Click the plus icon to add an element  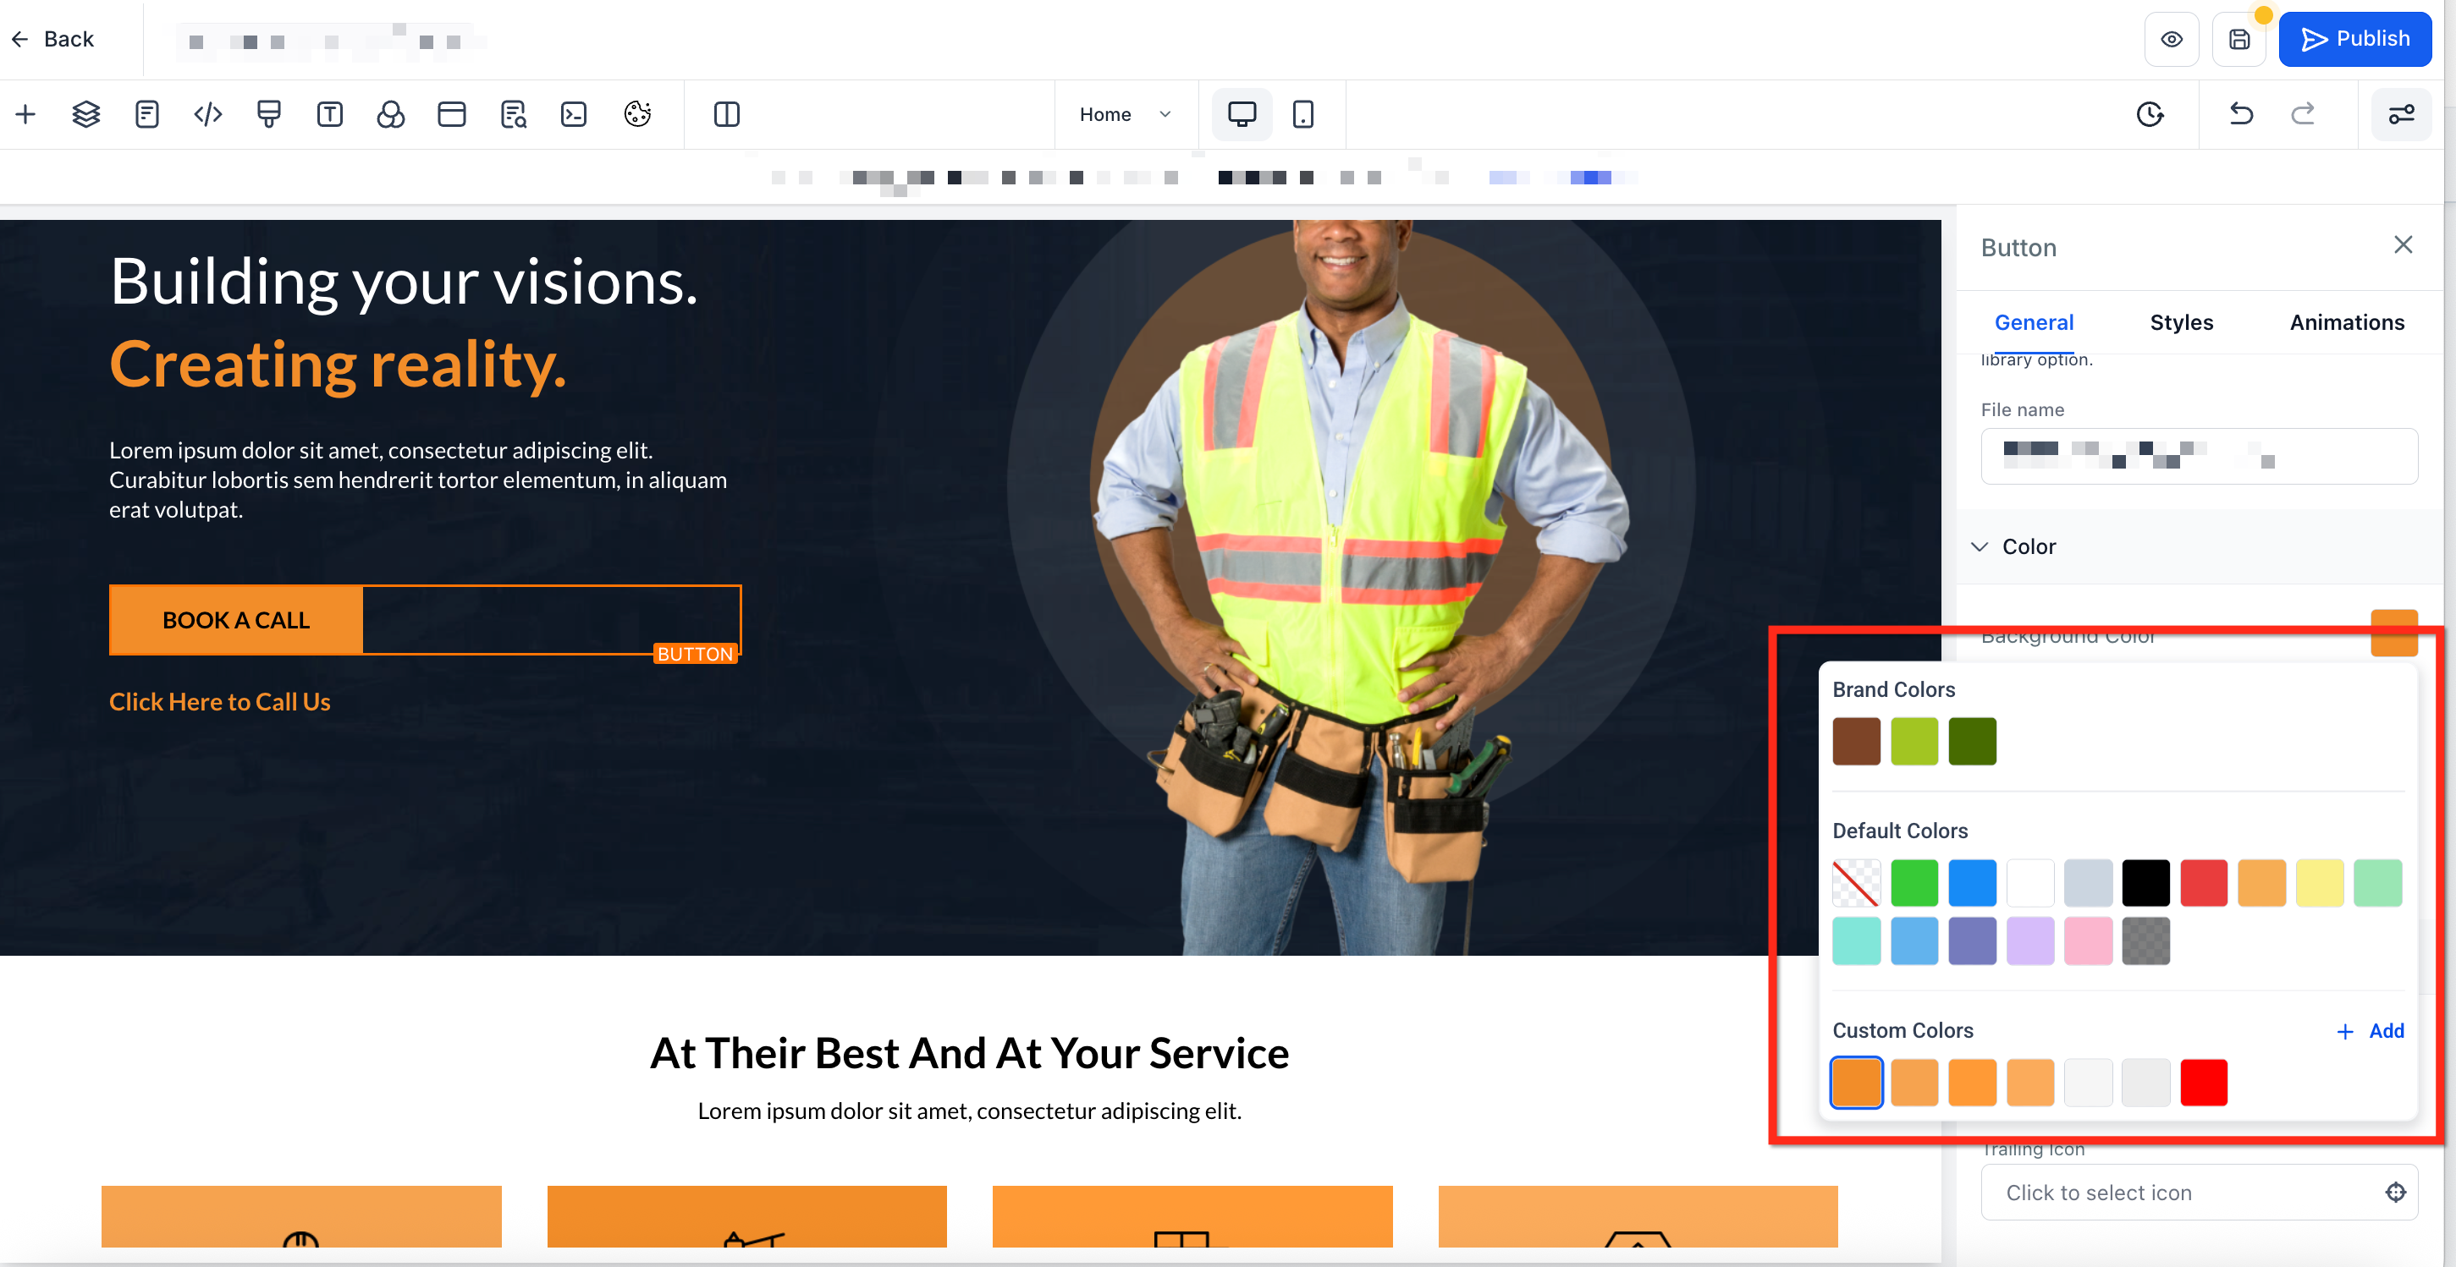coord(25,114)
